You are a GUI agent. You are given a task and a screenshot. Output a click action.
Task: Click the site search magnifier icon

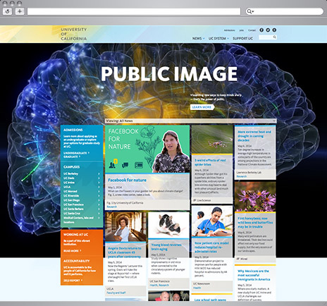[274, 37]
